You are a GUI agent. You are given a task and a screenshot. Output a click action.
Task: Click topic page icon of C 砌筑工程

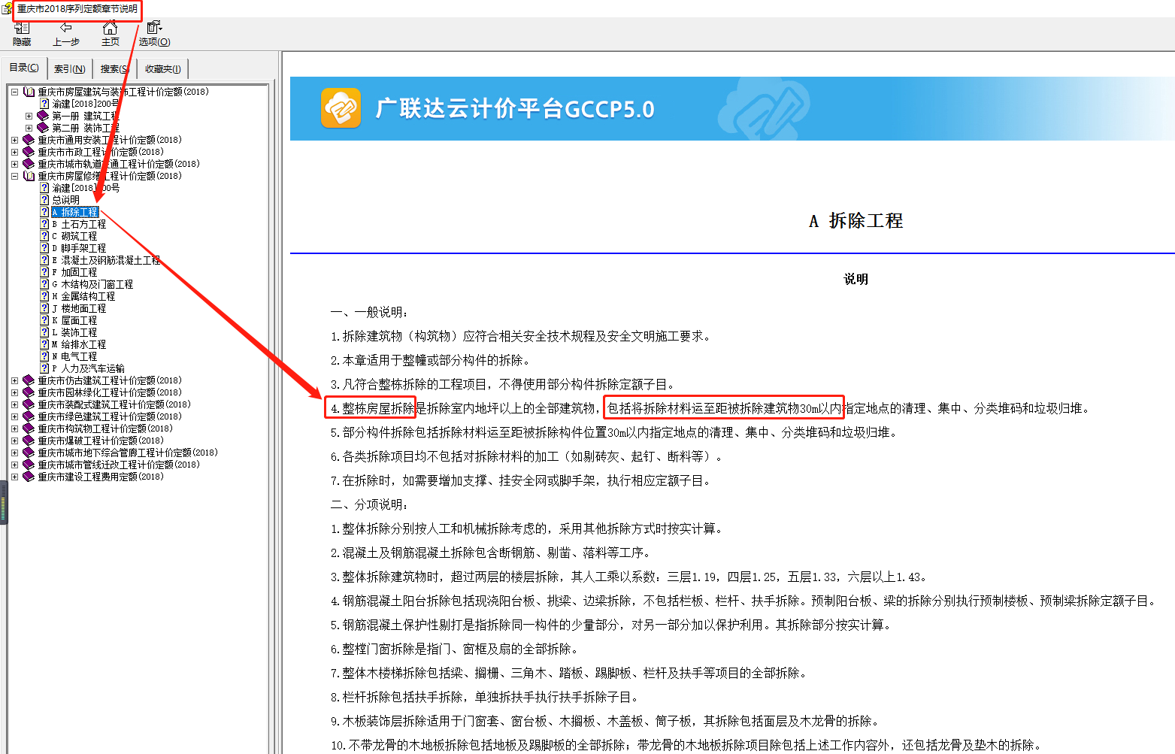(44, 236)
